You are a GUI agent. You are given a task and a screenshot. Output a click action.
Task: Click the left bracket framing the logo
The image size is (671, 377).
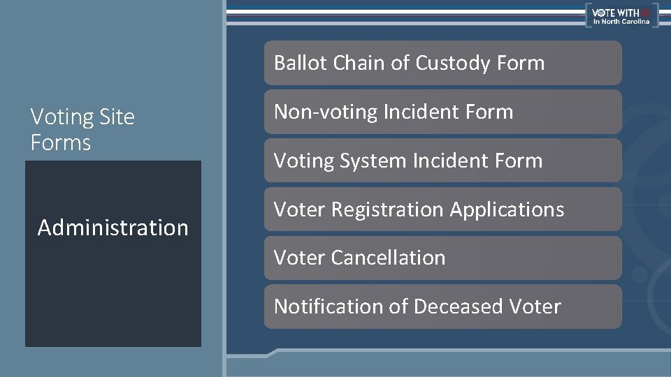point(588,15)
